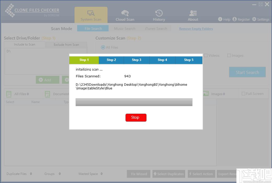
Task: Select the All Files radio button
Action: click(x=103, y=47)
